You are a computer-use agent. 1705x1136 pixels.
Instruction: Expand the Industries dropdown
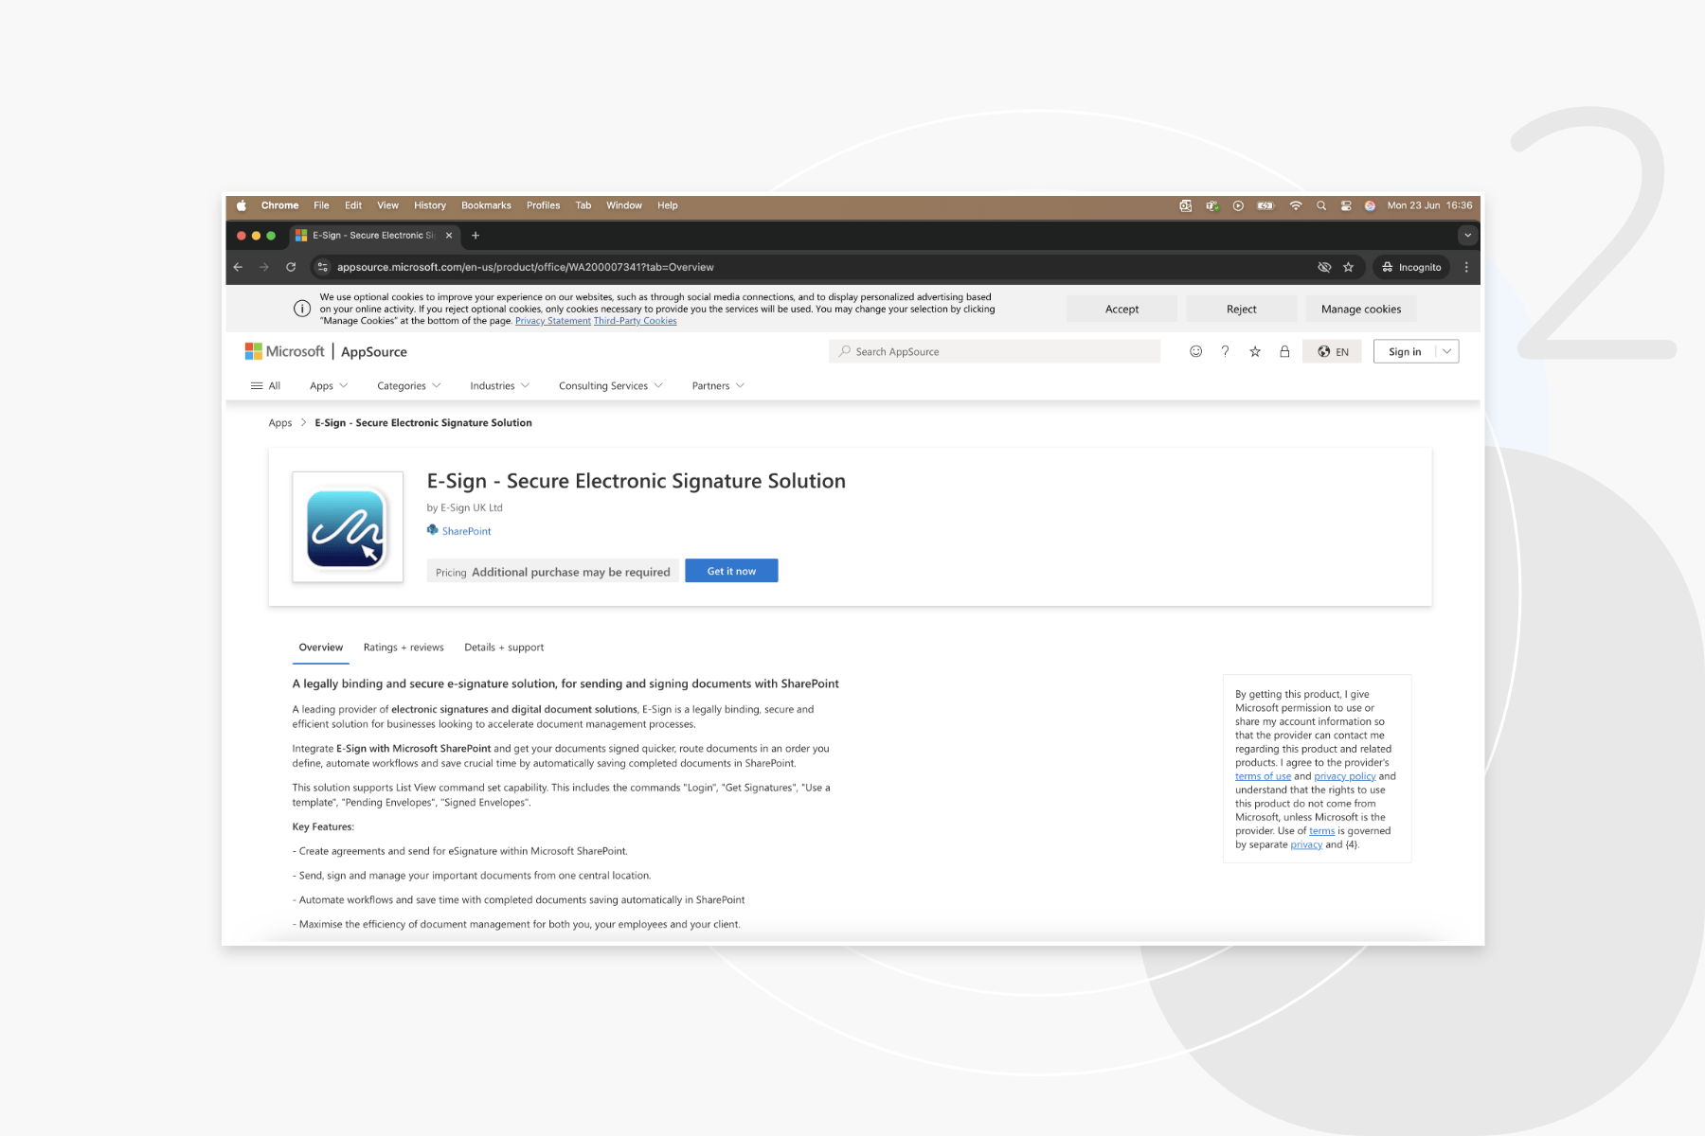(x=500, y=386)
